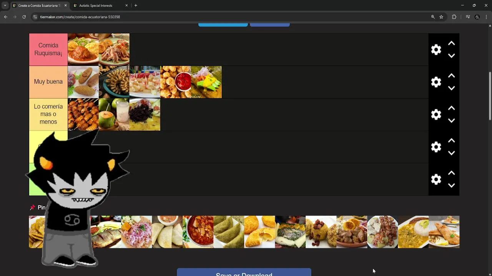The image size is (492, 276).
Task: Move Comida Ruquisma tier up
Action: [x=451, y=43]
